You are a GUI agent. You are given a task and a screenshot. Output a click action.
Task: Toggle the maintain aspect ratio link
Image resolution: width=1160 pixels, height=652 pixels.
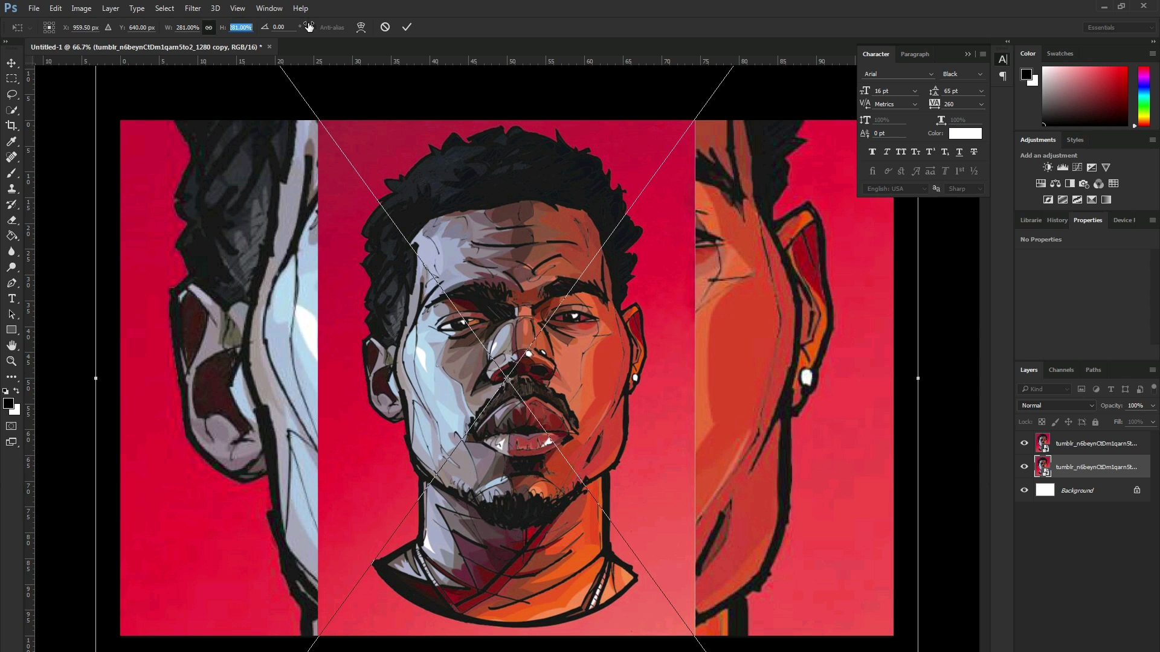pyautogui.click(x=208, y=27)
